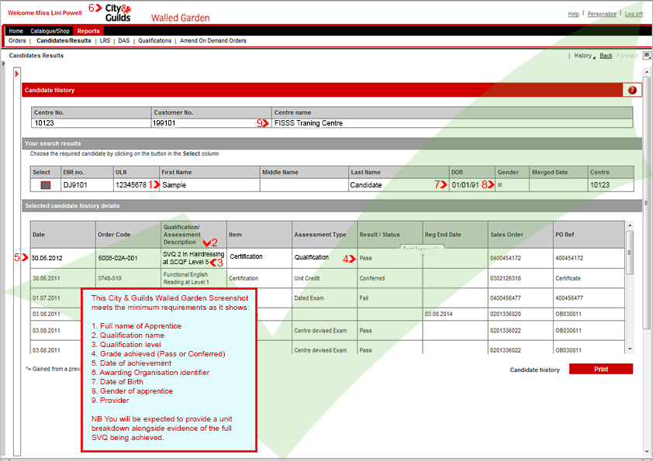The image size is (653, 461).
Task: Open the Home menu
Action: point(16,31)
